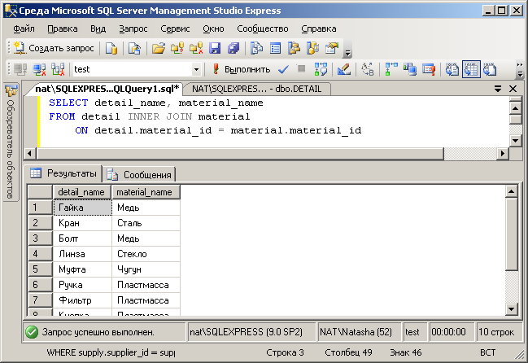The height and width of the screenshot is (363, 528).
Task: Click the gray Cancel Executing Query square
Action: pyautogui.click(x=301, y=68)
